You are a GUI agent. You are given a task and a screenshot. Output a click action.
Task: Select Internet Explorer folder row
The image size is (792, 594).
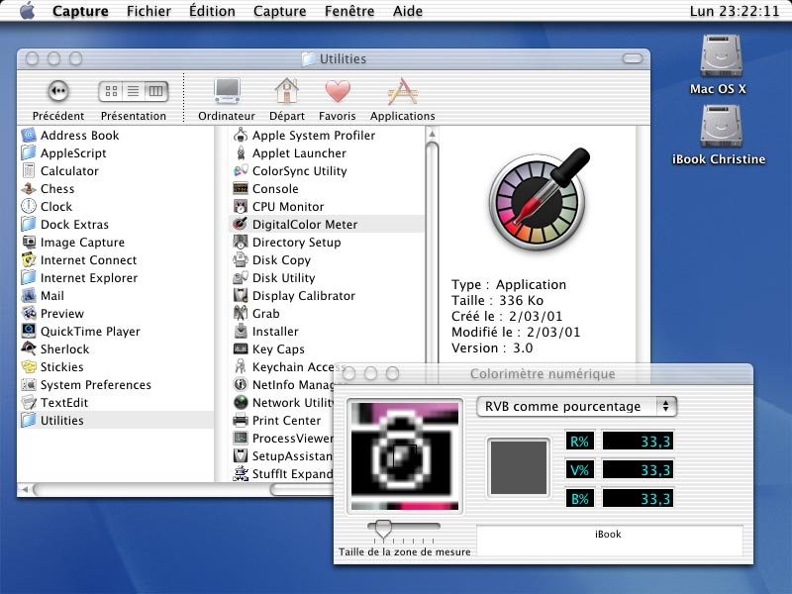(x=116, y=277)
